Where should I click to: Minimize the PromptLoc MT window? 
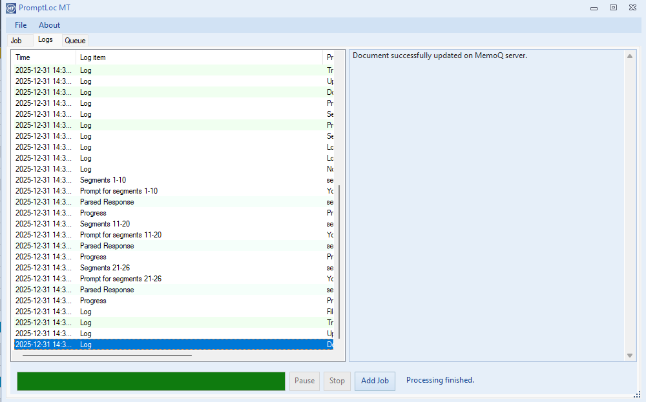594,8
